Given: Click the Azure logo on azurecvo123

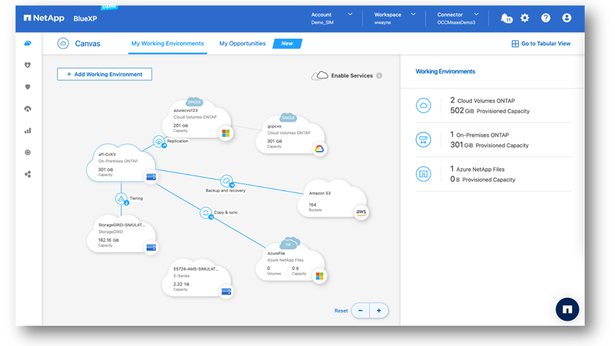Looking at the screenshot, I should pyautogui.click(x=226, y=133).
